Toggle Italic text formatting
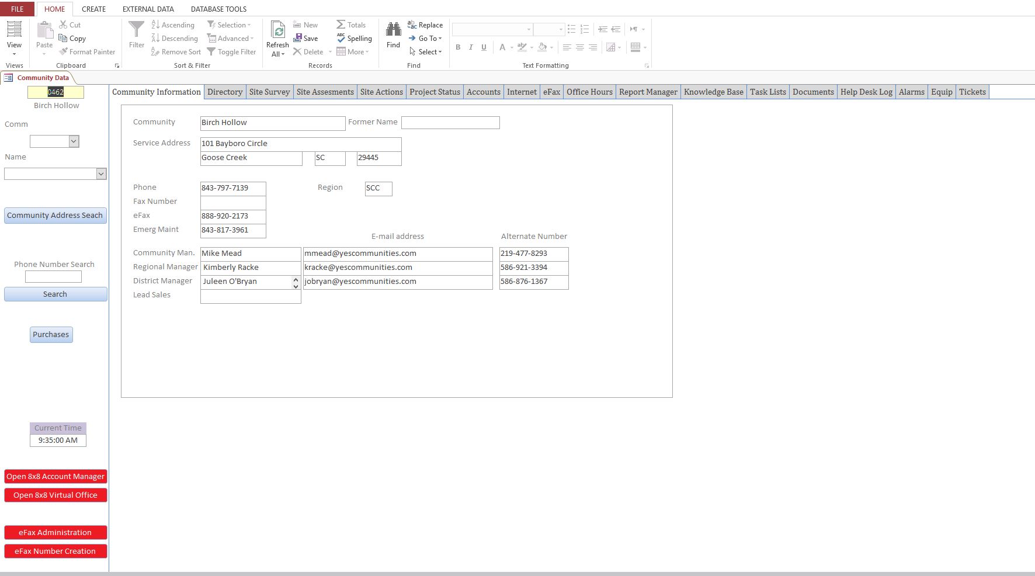 [x=471, y=47]
